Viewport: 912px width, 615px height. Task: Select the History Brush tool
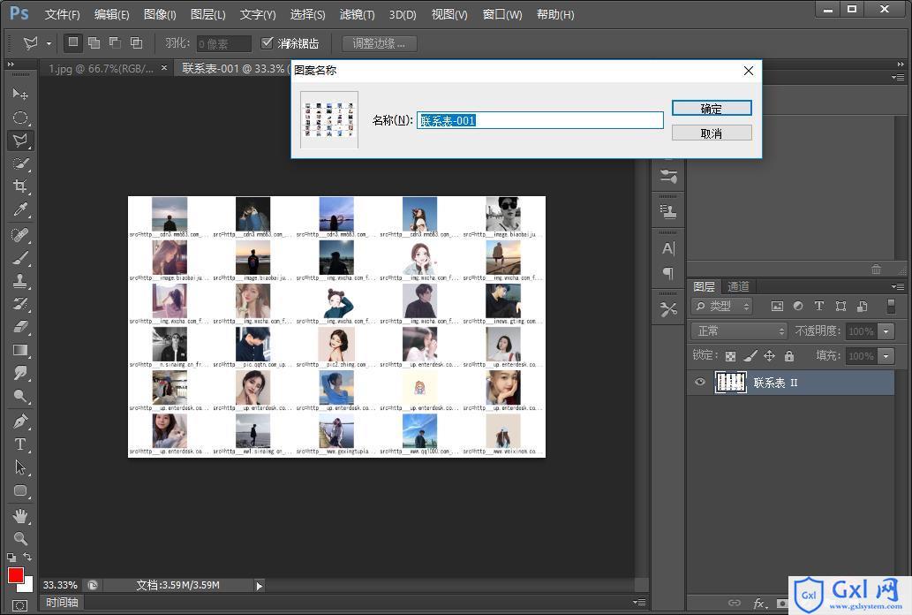click(20, 304)
